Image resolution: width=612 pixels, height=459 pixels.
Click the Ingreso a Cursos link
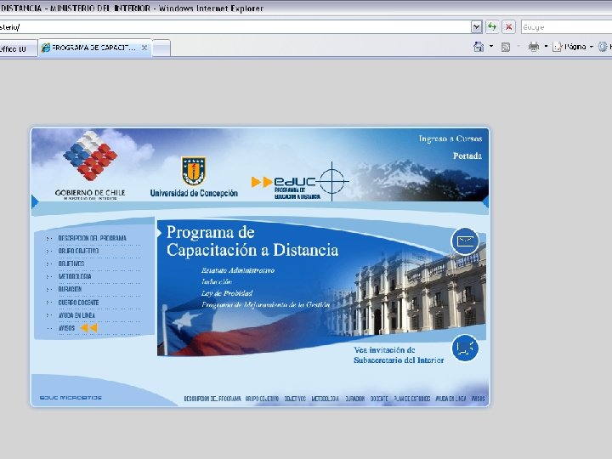click(450, 139)
